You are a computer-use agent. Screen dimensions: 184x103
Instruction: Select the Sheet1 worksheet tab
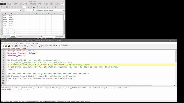pos(13,36)
